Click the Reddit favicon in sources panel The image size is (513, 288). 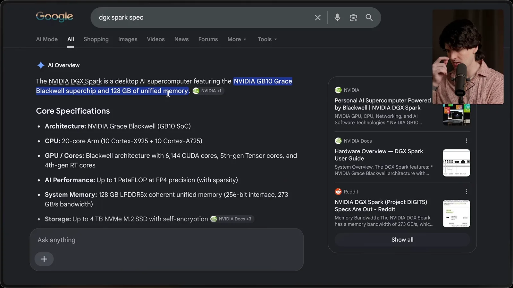pyautogui.click(x=338, y=192)
